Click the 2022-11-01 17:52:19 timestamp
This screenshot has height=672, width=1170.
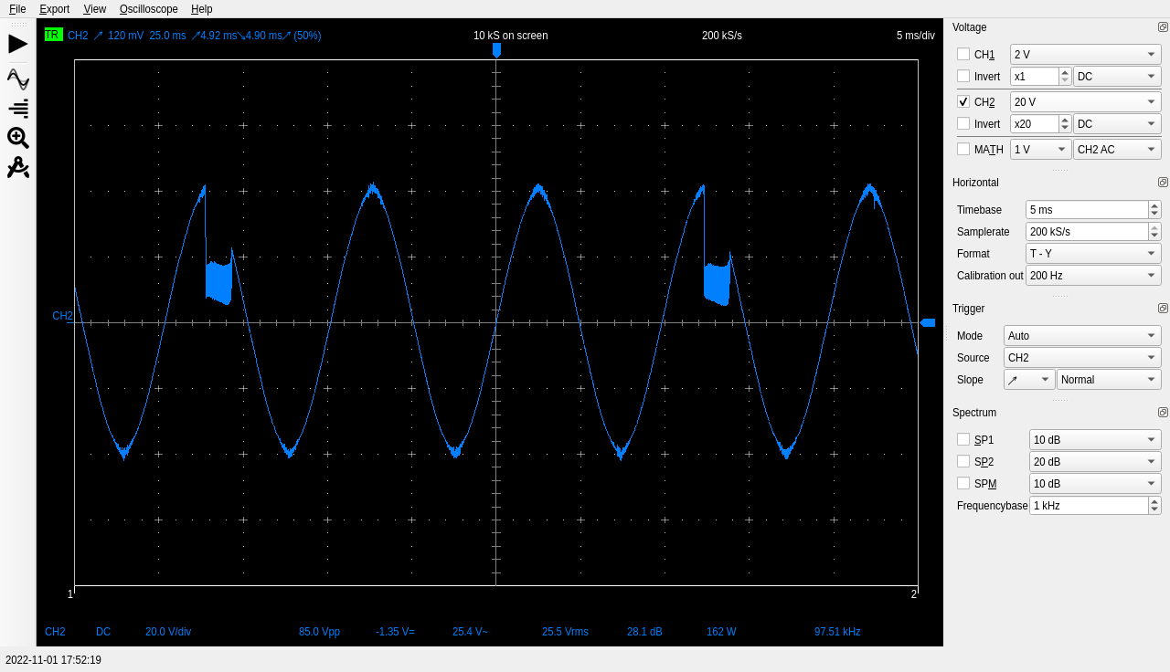[x=53, y=660]
